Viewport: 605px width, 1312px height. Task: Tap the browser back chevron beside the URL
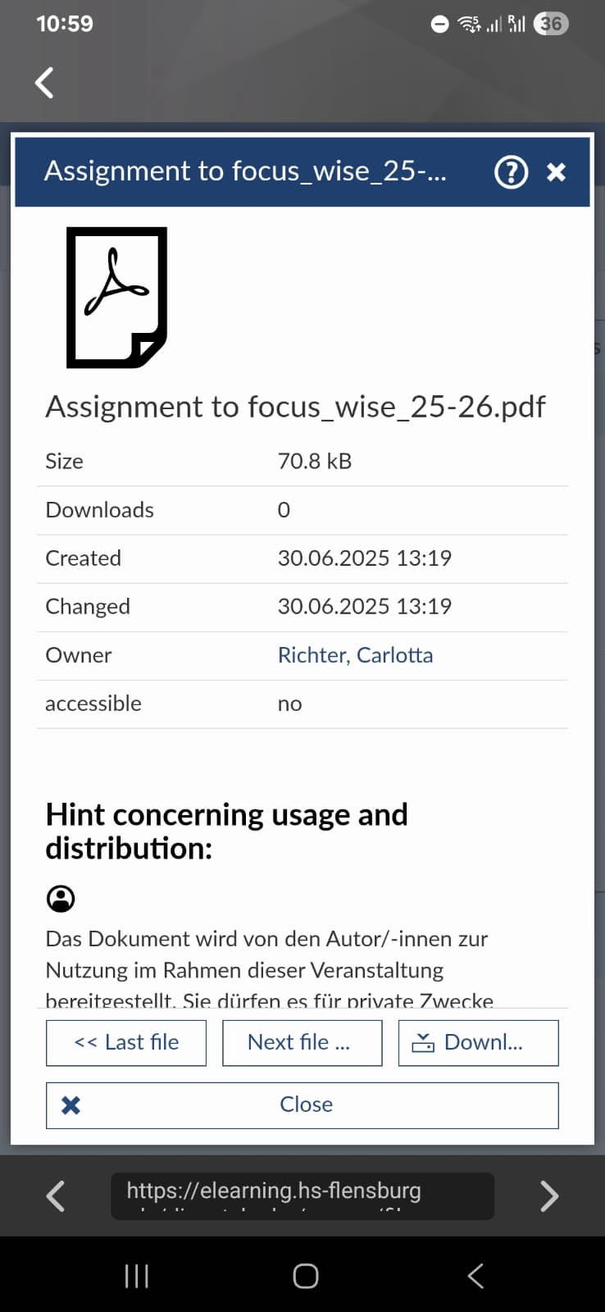pyautogui.click(x=56, y=1196)
